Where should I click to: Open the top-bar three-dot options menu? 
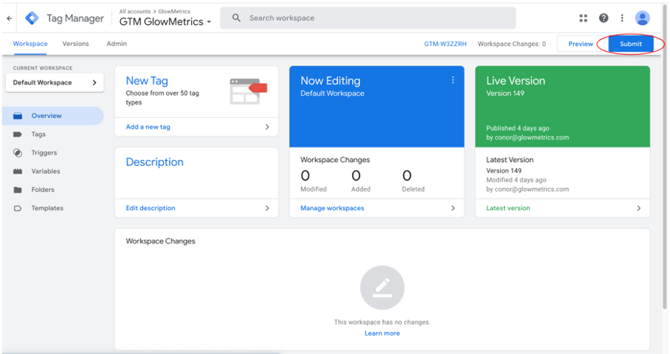pos(622,18)
